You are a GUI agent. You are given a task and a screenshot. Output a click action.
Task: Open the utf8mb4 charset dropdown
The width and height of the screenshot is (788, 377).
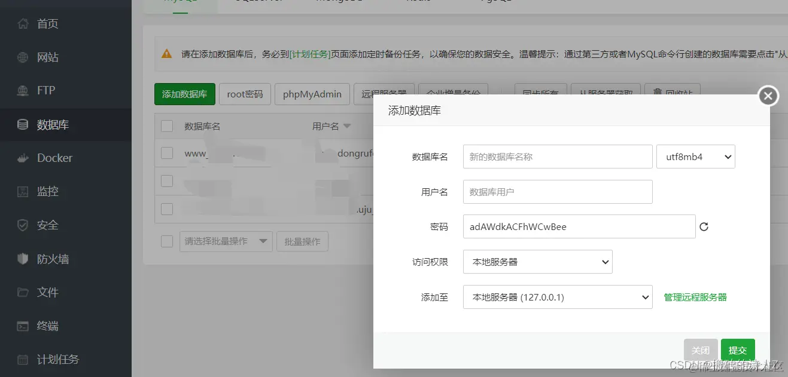click(695, 157)
